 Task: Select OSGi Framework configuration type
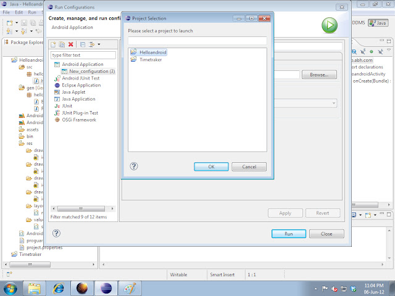75,120
